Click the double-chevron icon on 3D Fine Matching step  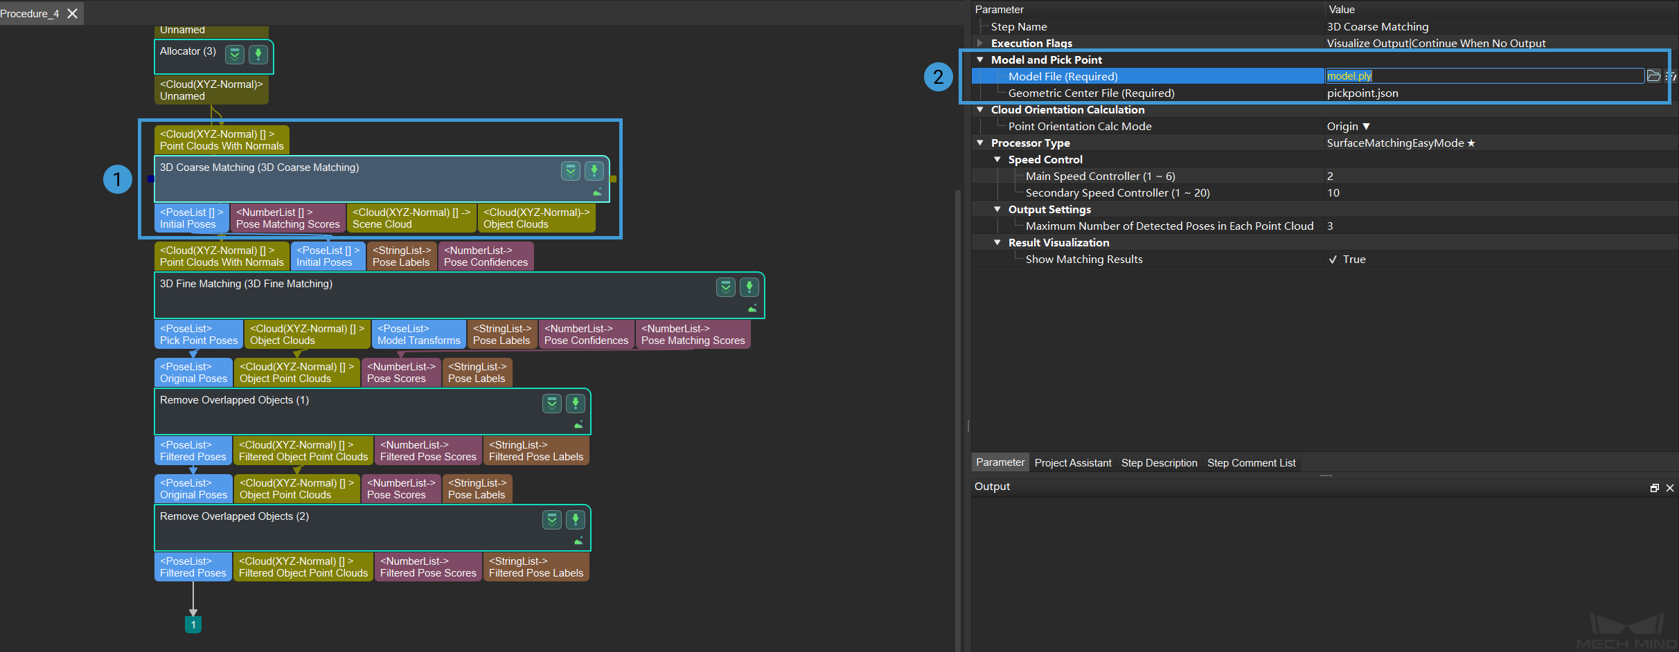(725, 287)
